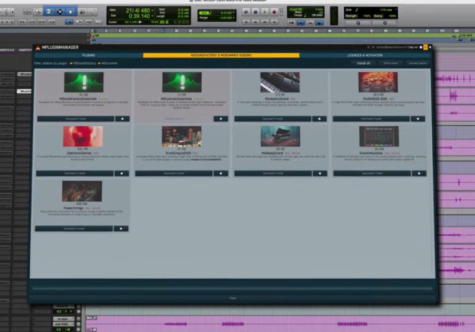
Task: Click the Rewind transport button
Action: click(256, 22)
